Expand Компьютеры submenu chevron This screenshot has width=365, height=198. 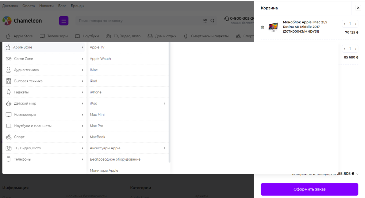pos(82,115)
